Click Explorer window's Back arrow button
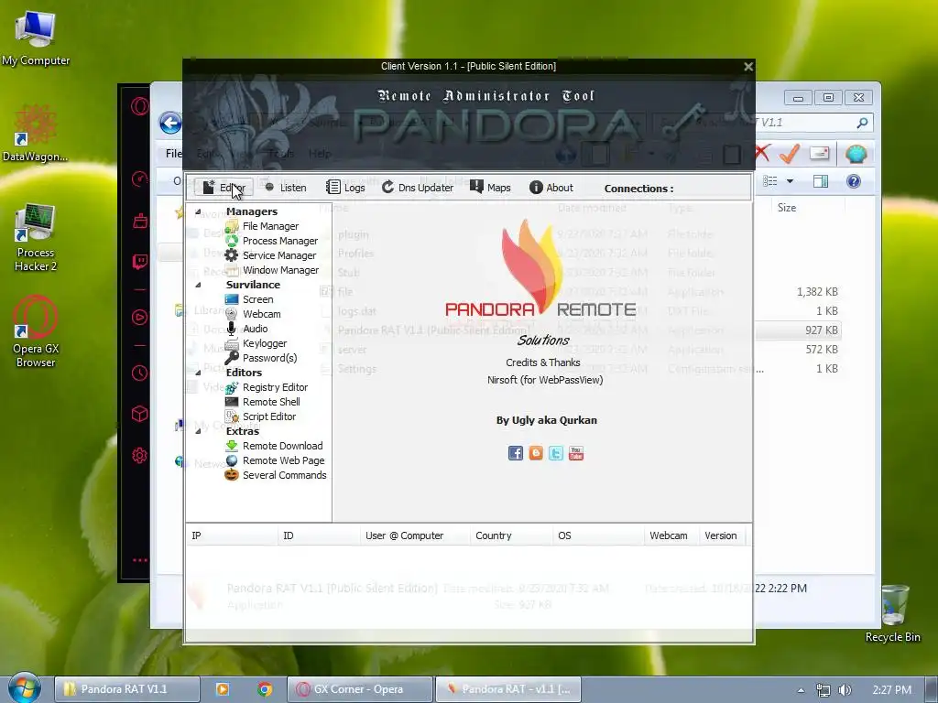This screenshot has height=703, width=938. point(170,124)
